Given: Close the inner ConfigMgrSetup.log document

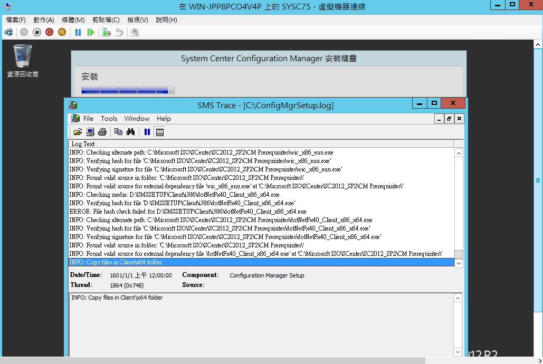Looking at the screenshot, I should [x=459, y=119].
